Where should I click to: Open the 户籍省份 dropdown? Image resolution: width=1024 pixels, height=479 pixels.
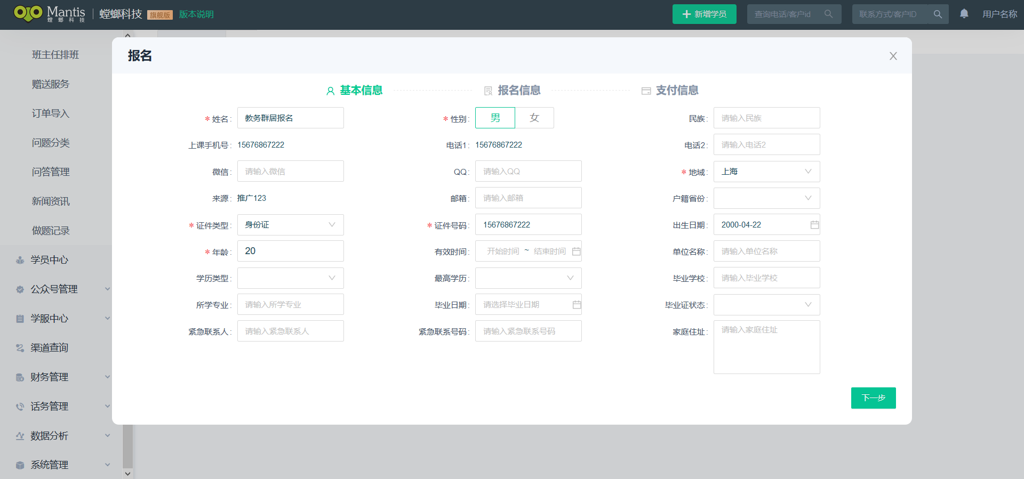pos(766,198)
